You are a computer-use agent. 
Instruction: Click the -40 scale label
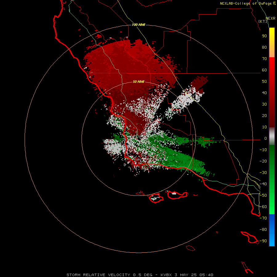pyautogui.click(x=263, y=184)
